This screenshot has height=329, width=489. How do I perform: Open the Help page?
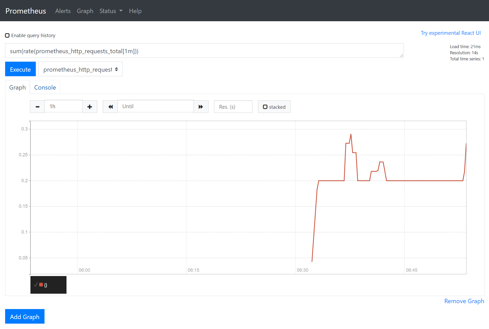click(135, 11)
